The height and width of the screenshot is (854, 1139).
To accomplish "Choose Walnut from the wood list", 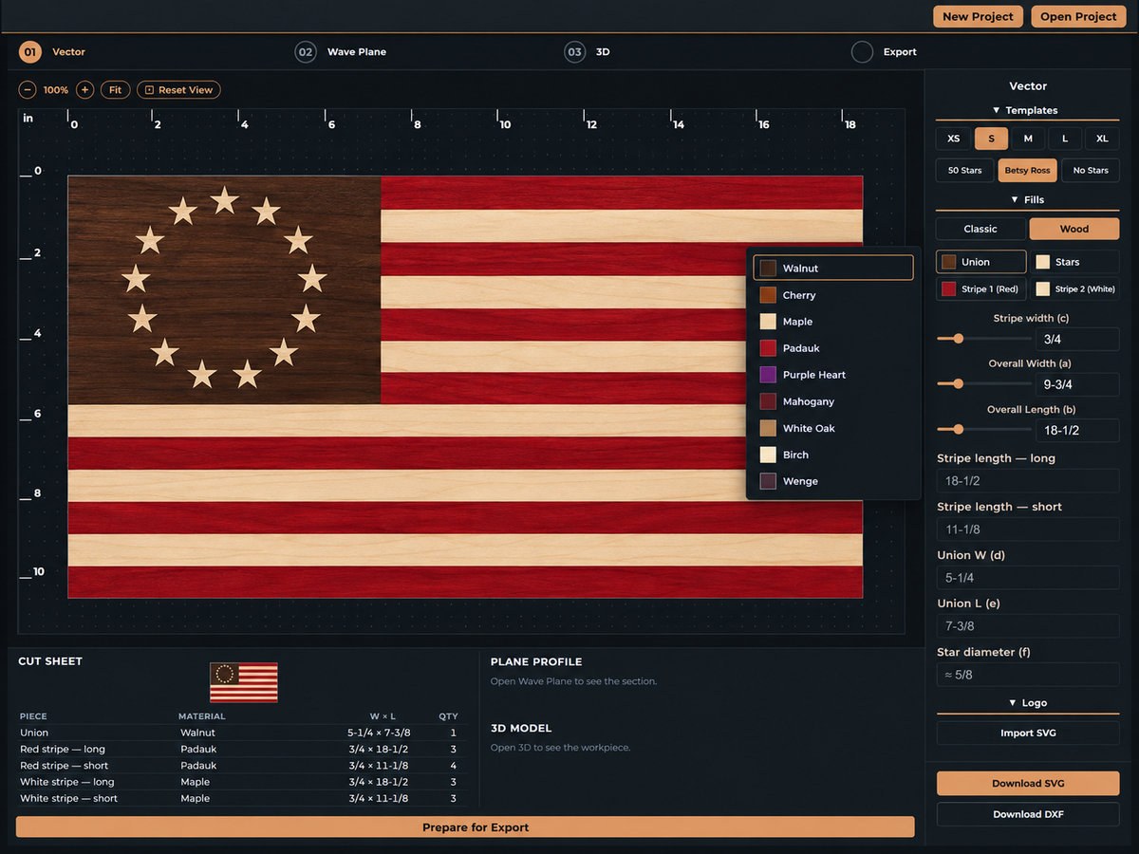I will tap(833, 269).
